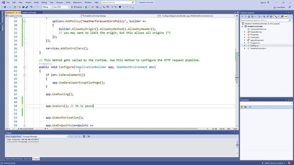
Task: Click the Clear All icon in Output toolbar
Action: pos(84,137)
